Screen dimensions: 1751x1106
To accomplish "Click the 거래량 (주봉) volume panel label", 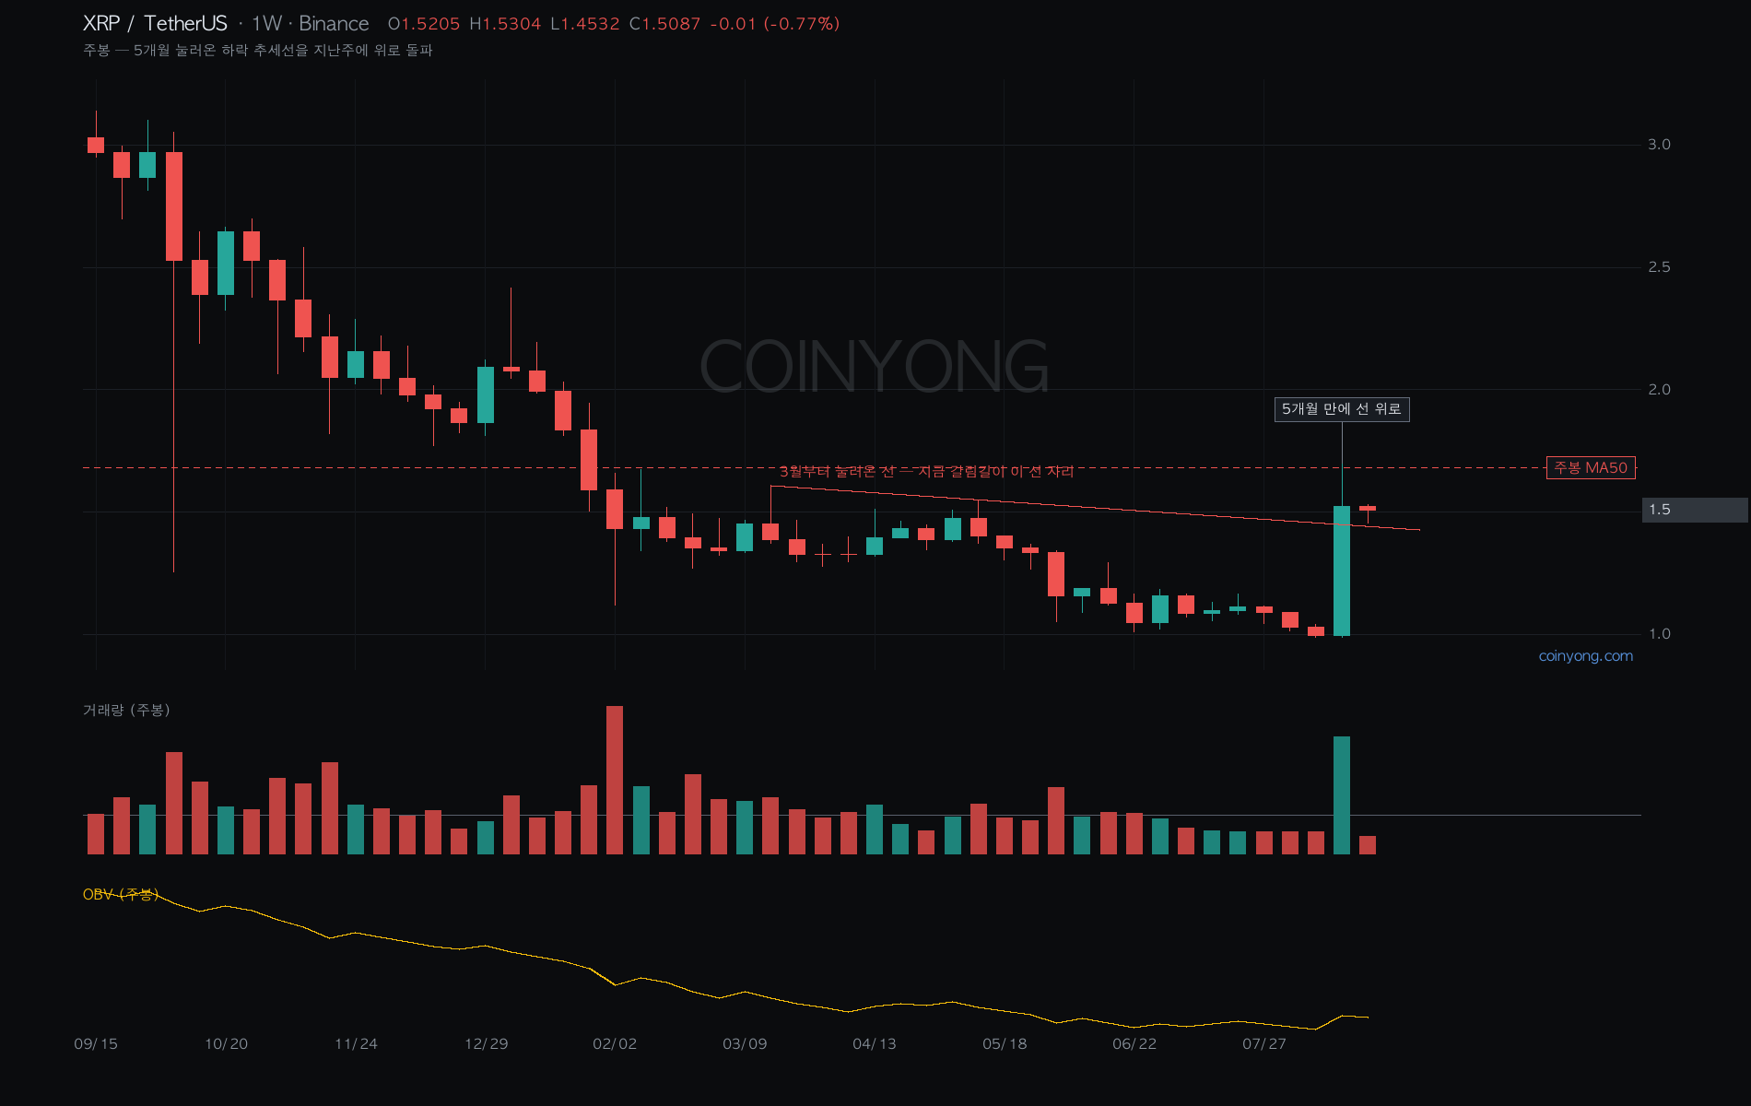I will 126,710.
